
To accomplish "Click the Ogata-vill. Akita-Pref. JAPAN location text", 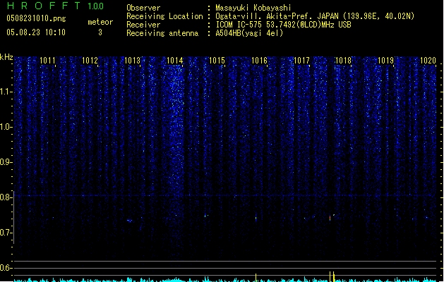I will pos(315,16).
